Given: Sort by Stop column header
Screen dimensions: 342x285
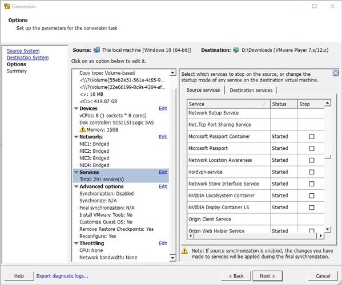Looking at the screenshot, I should coord(311,104).
